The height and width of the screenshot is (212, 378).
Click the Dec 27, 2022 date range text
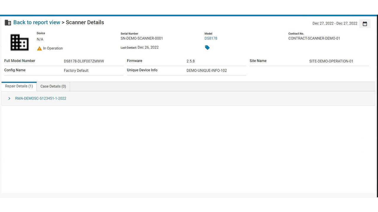[x=335, y=24]
